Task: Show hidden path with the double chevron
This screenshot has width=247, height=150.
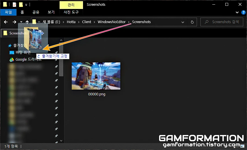Action: [39, 22]
